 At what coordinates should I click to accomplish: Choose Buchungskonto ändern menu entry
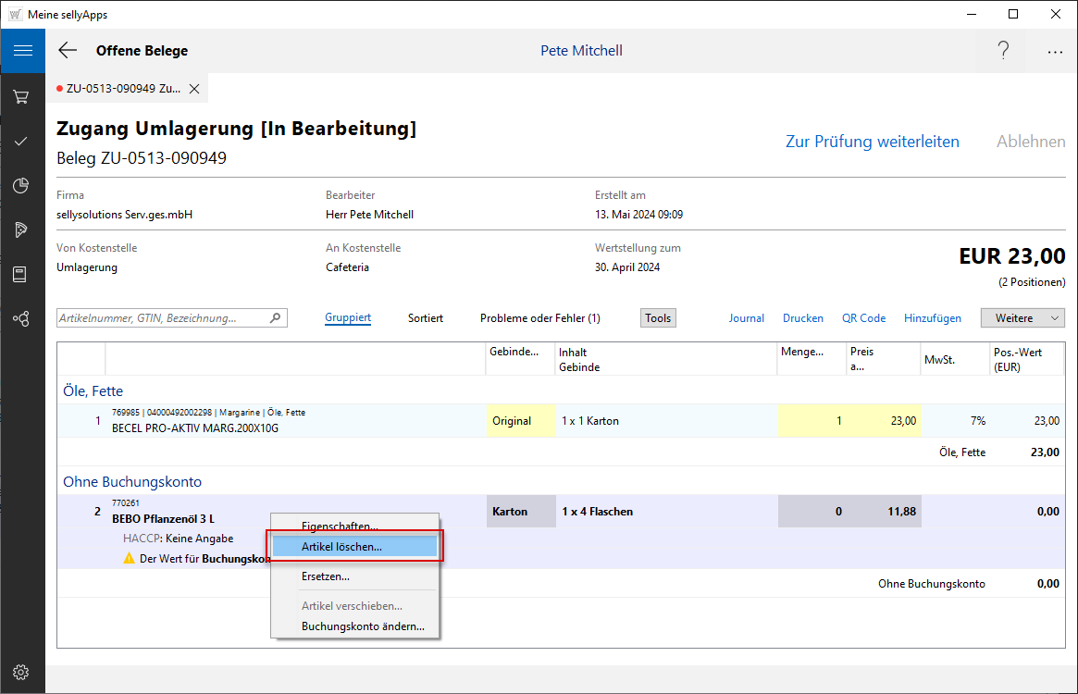click(x=363, y=626)
